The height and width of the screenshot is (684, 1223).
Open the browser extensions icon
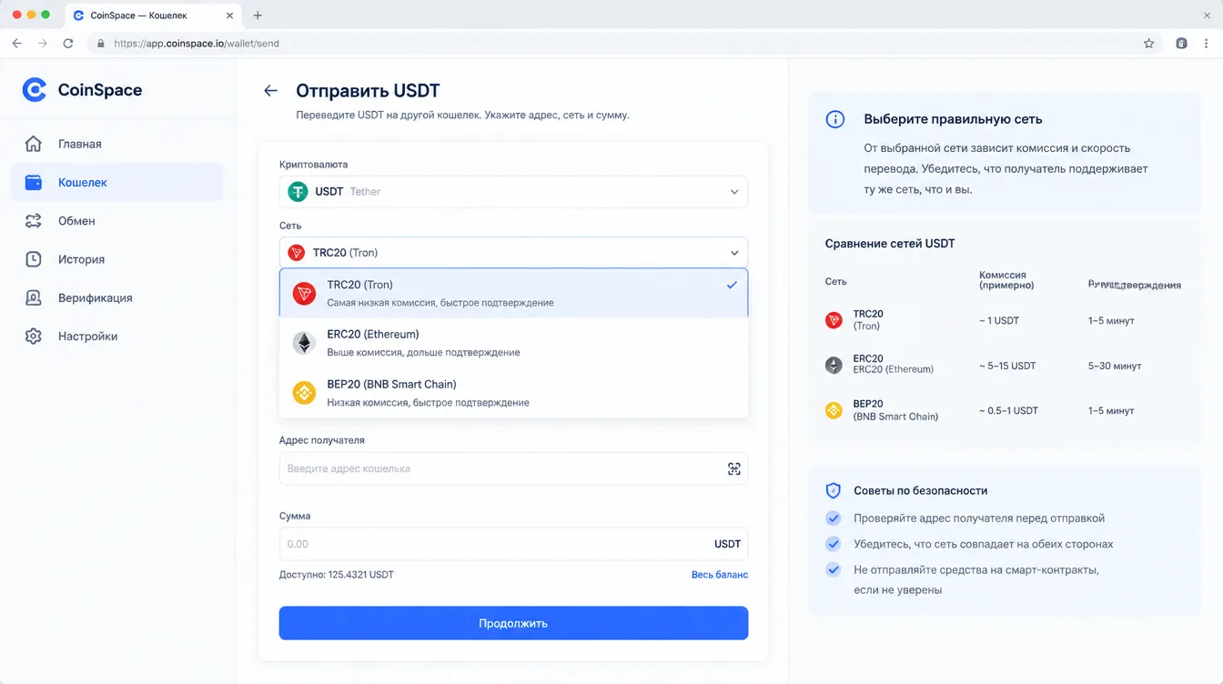[1181, 43]
